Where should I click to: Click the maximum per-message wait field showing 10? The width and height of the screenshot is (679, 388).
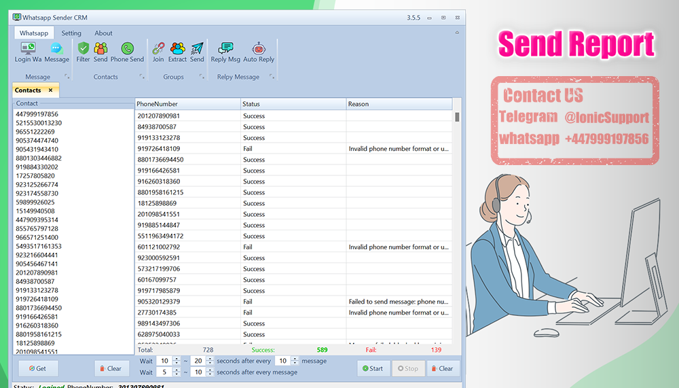198,372
